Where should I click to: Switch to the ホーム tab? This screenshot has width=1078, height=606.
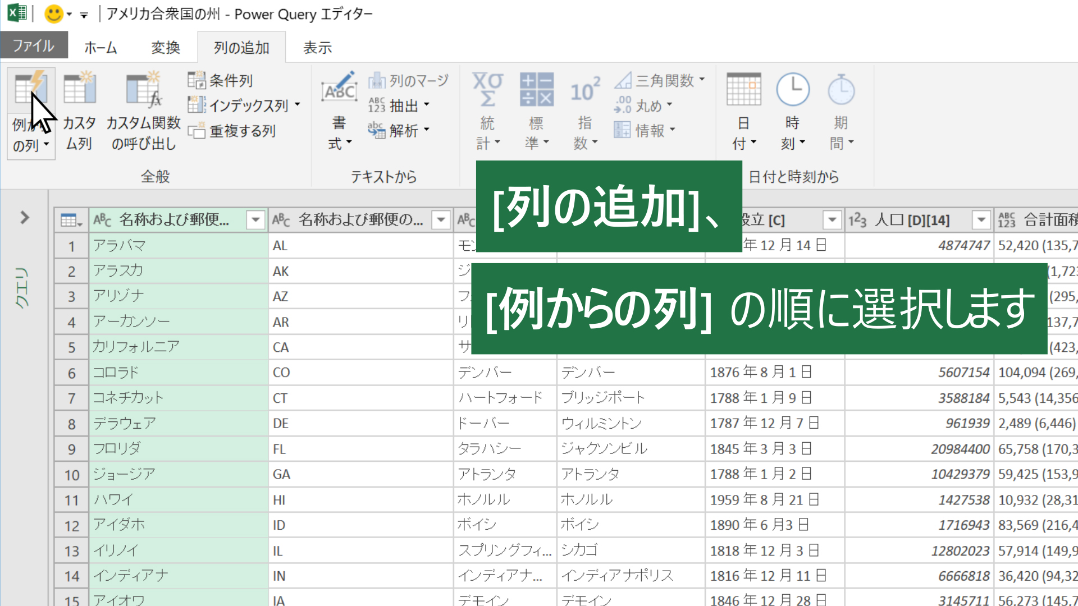pos(101,48)
